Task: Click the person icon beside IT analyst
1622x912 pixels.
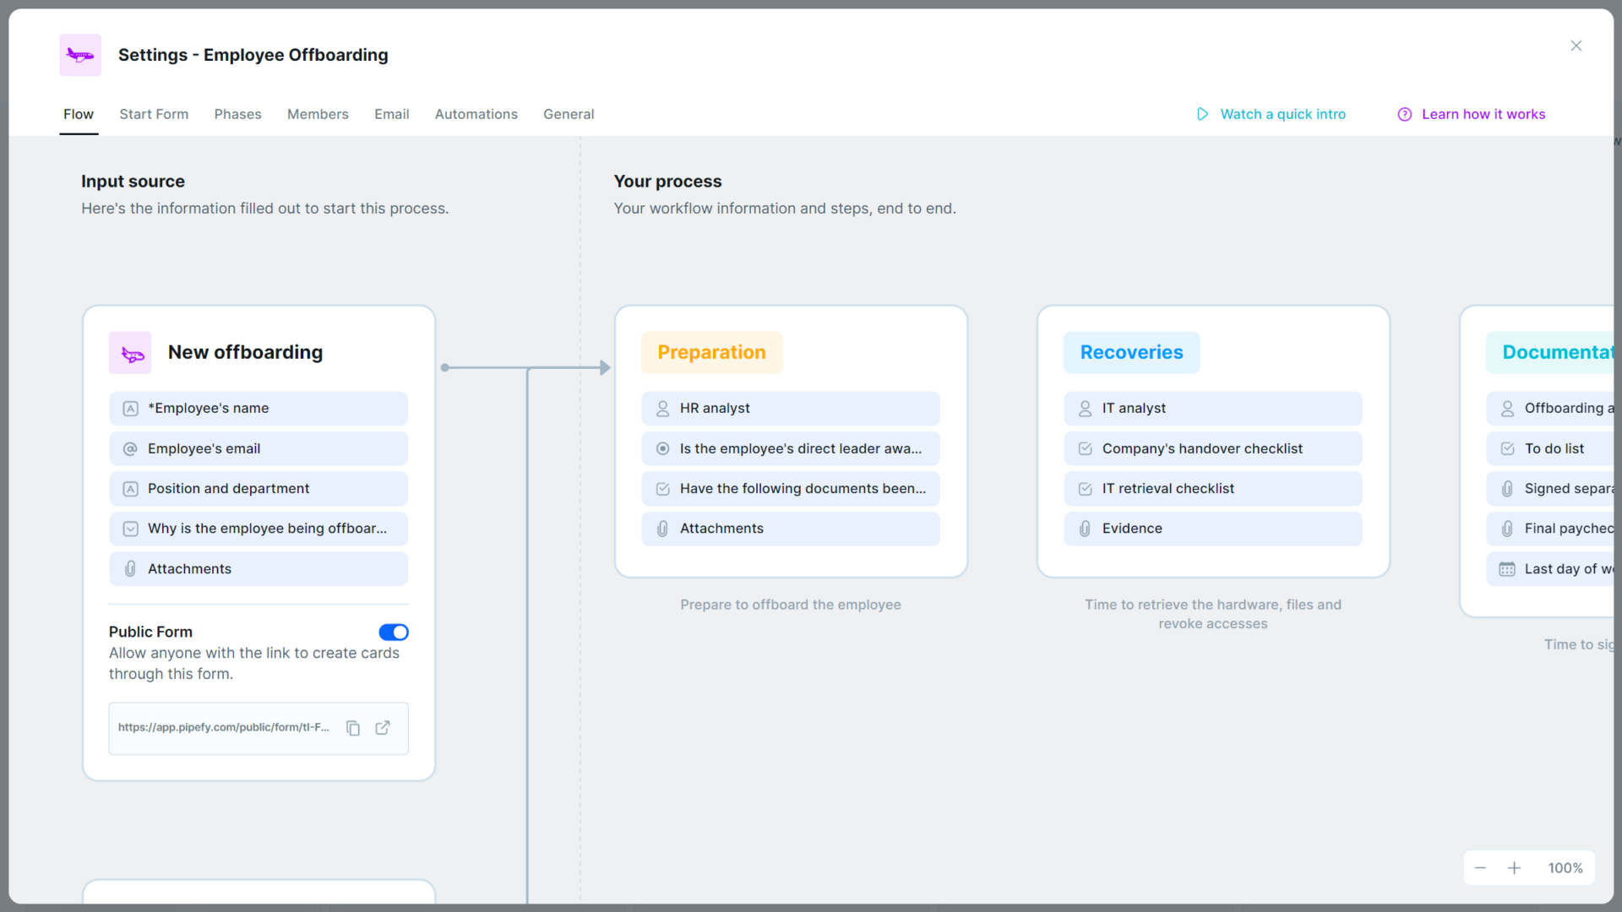Action: [1085, 408]
